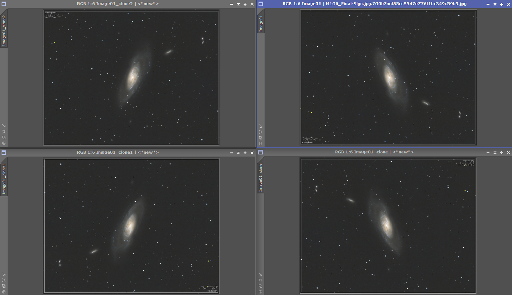The image size is (512, 295).
Task: Open window menu icon of Image01_clone
Action: point(261,152)
